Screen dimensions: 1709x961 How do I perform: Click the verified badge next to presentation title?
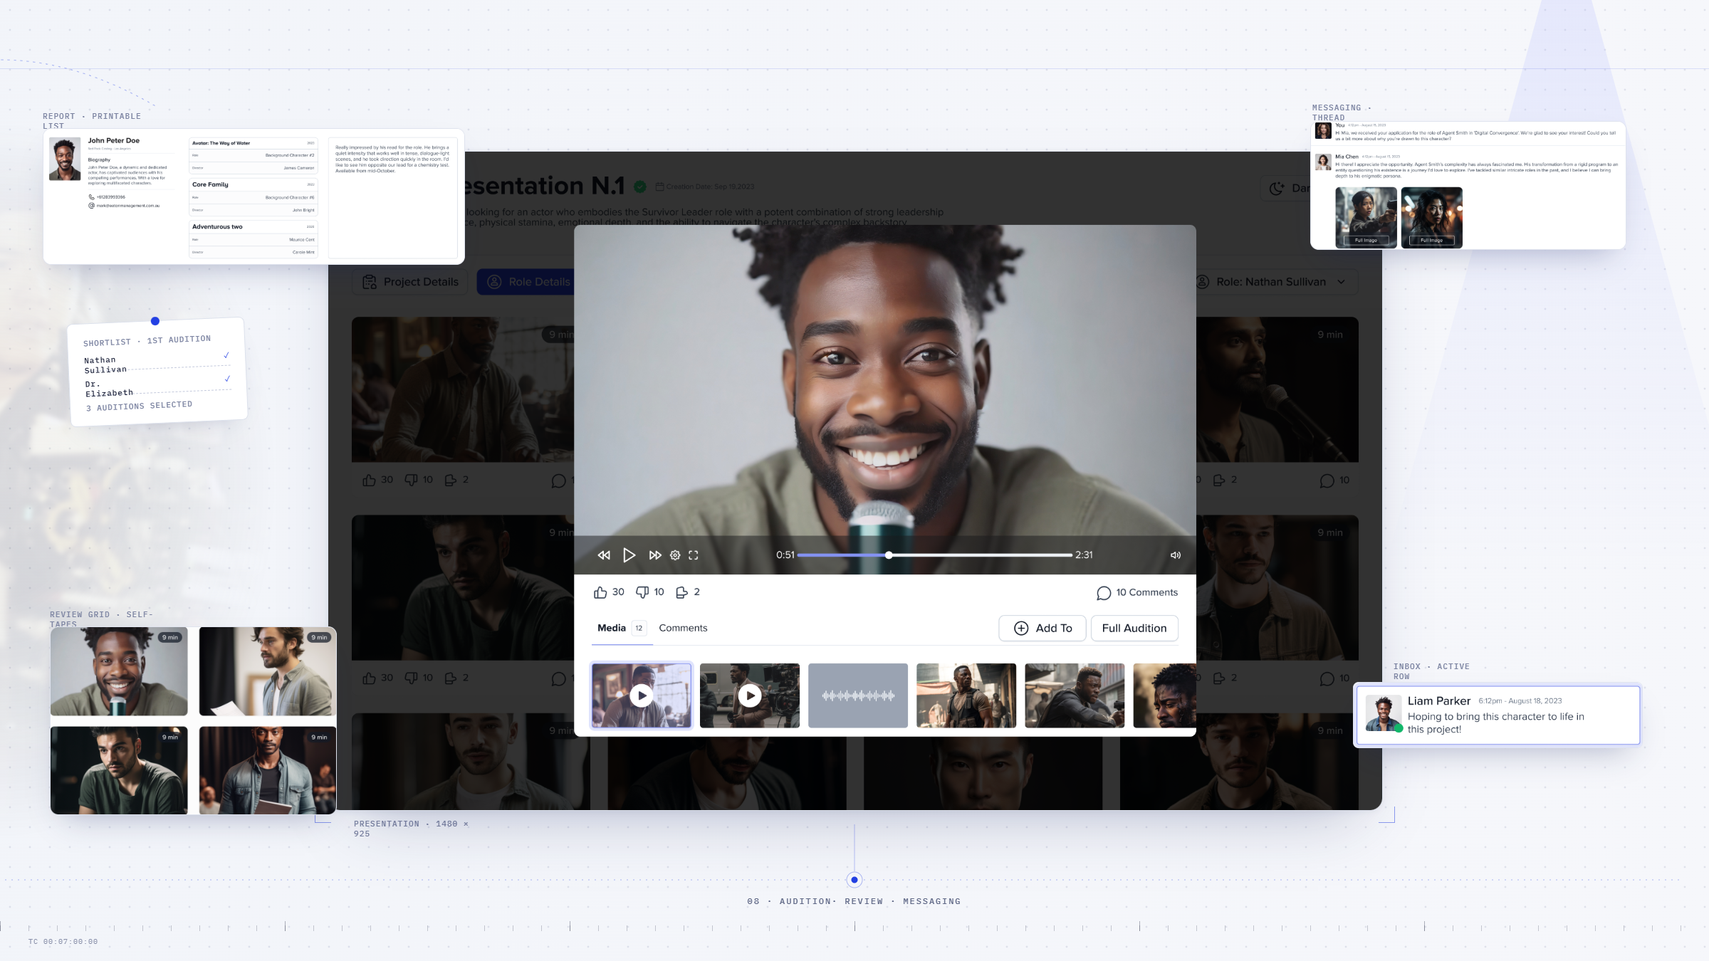tap(640, 187)
